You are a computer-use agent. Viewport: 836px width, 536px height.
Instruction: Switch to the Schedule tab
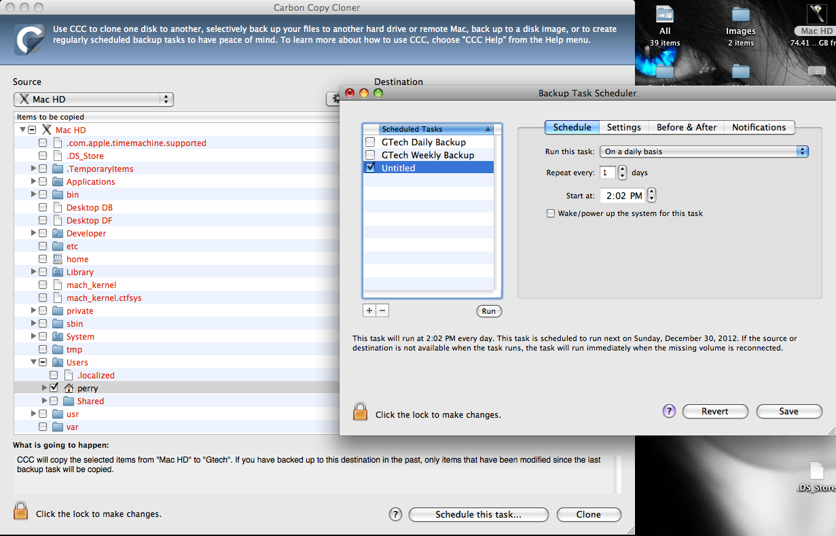coord(572,127)
